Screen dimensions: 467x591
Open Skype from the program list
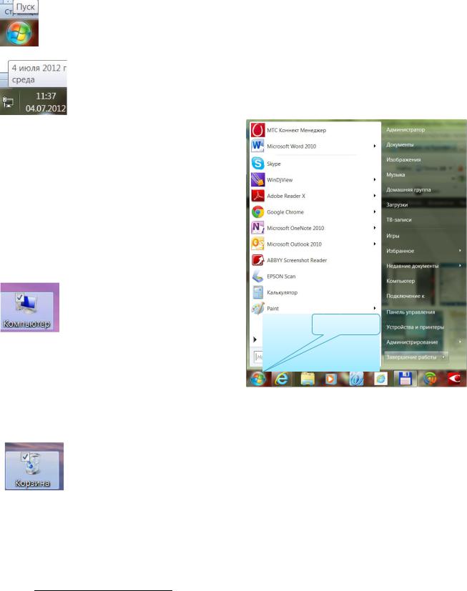315,164
